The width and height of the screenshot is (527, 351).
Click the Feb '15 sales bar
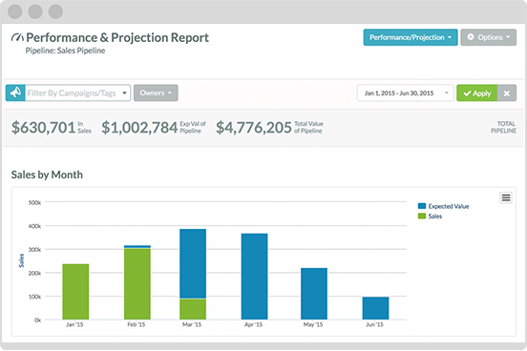[x=137, y=284]
